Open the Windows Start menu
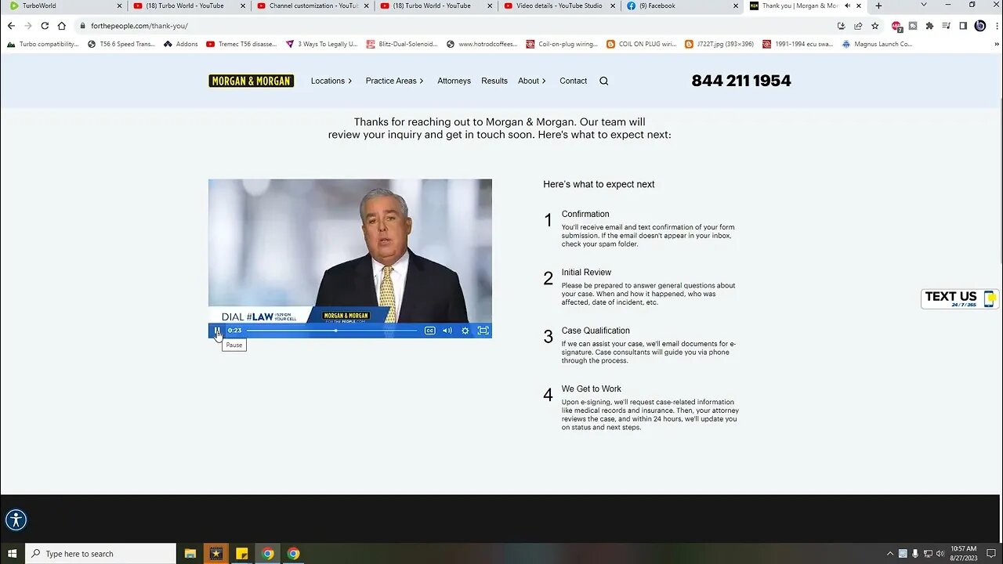1003x564 pixels. pos(13,553)
